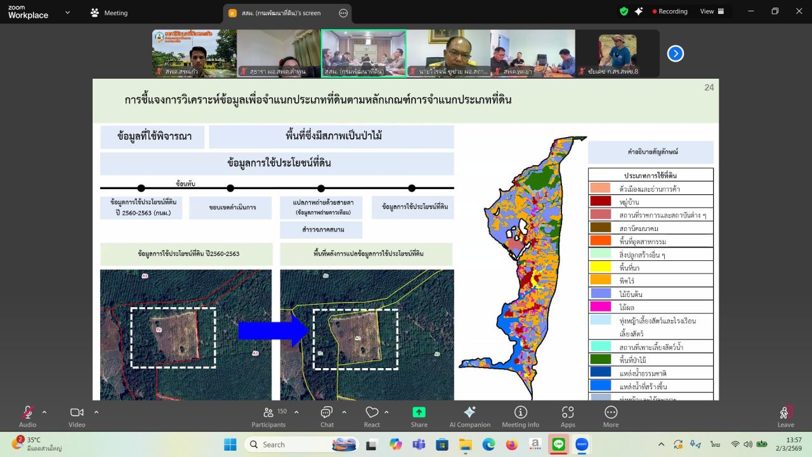Open the Audio options chevron
Viewport: 812px width, 457px height.
click(x=44, y=411)
